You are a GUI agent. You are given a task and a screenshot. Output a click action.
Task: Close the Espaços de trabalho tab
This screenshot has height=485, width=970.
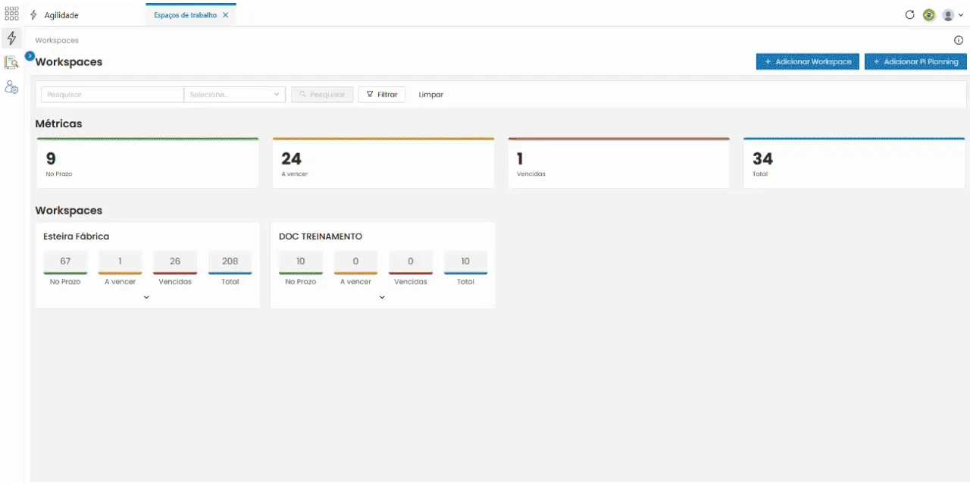coord(225,15)
